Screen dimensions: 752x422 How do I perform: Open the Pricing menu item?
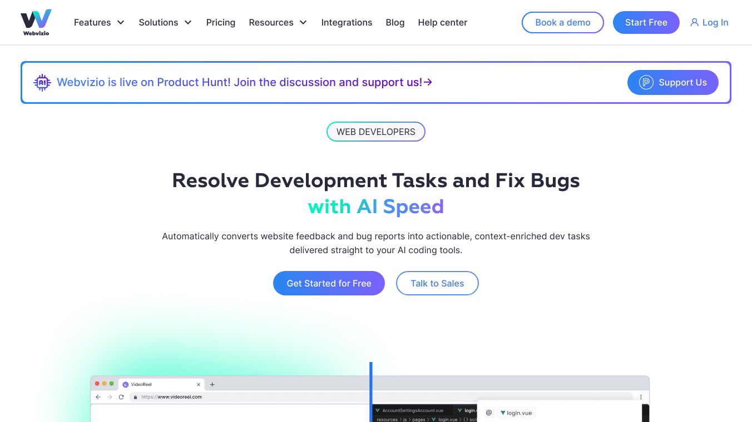coord(221,22)
